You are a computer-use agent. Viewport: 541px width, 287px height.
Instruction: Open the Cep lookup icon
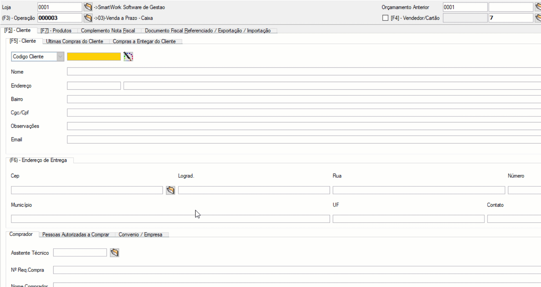coord(170,190)
